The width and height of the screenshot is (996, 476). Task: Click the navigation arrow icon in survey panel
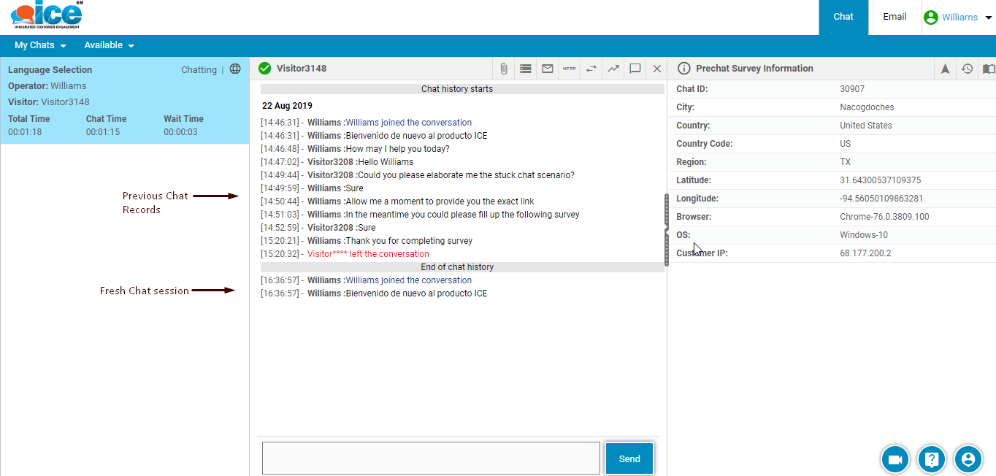(x=945, y=69)
